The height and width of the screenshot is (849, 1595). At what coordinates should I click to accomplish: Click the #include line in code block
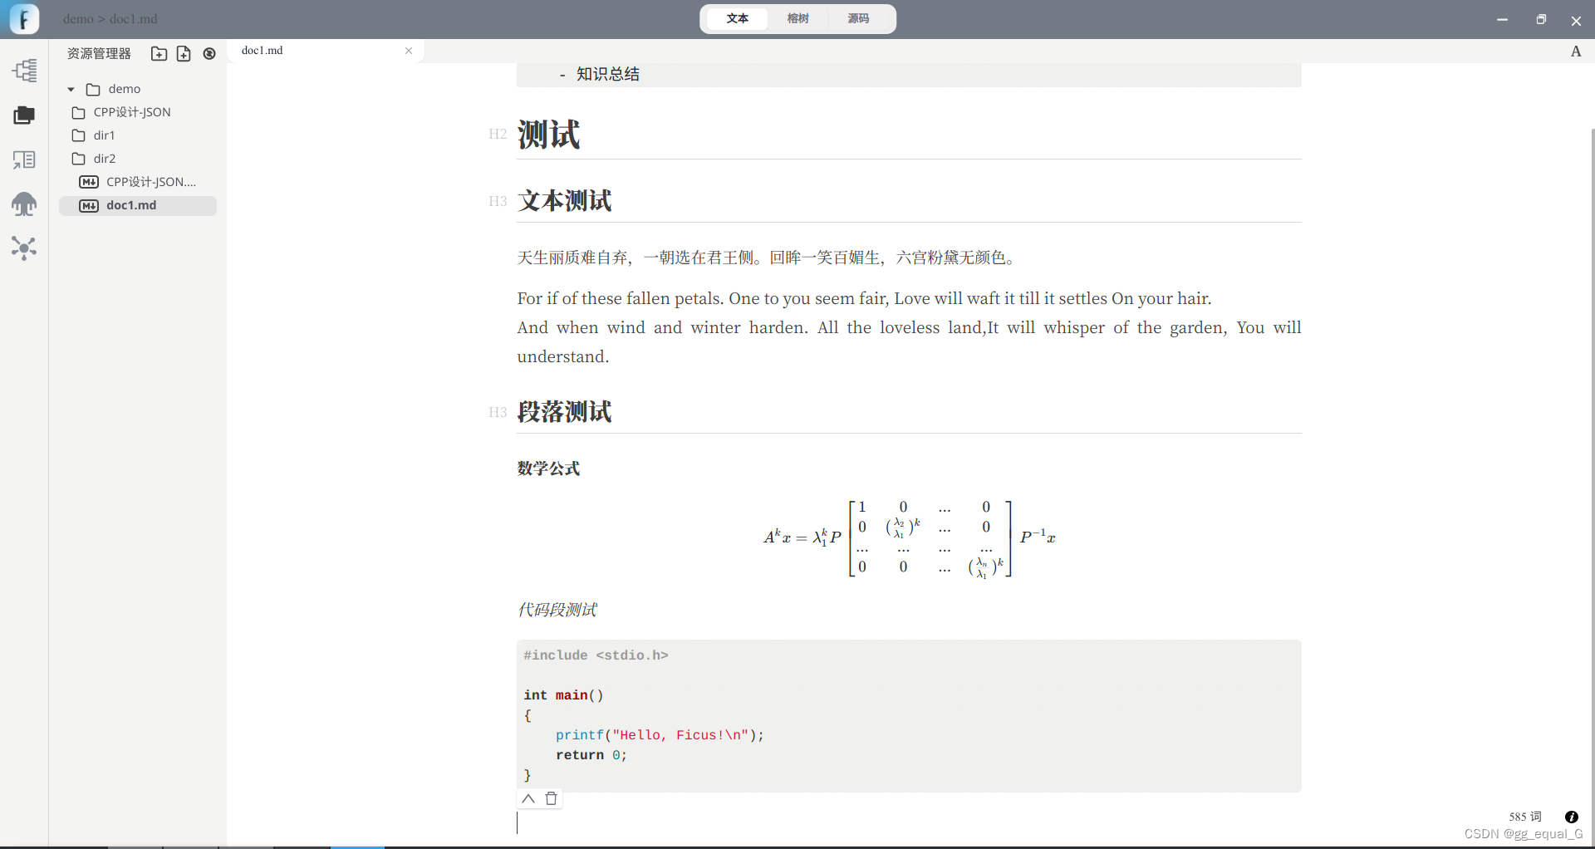596,655
